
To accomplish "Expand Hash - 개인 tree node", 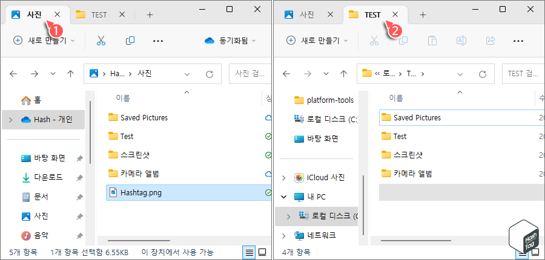I will pos(11,120).
